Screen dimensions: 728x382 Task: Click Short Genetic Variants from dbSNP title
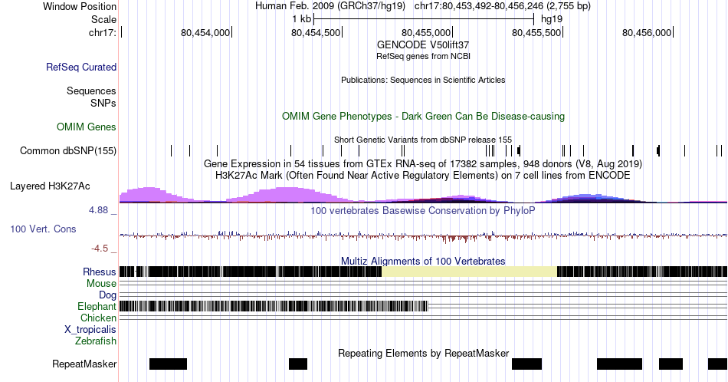pyautogui.click(x=423, y=140)
